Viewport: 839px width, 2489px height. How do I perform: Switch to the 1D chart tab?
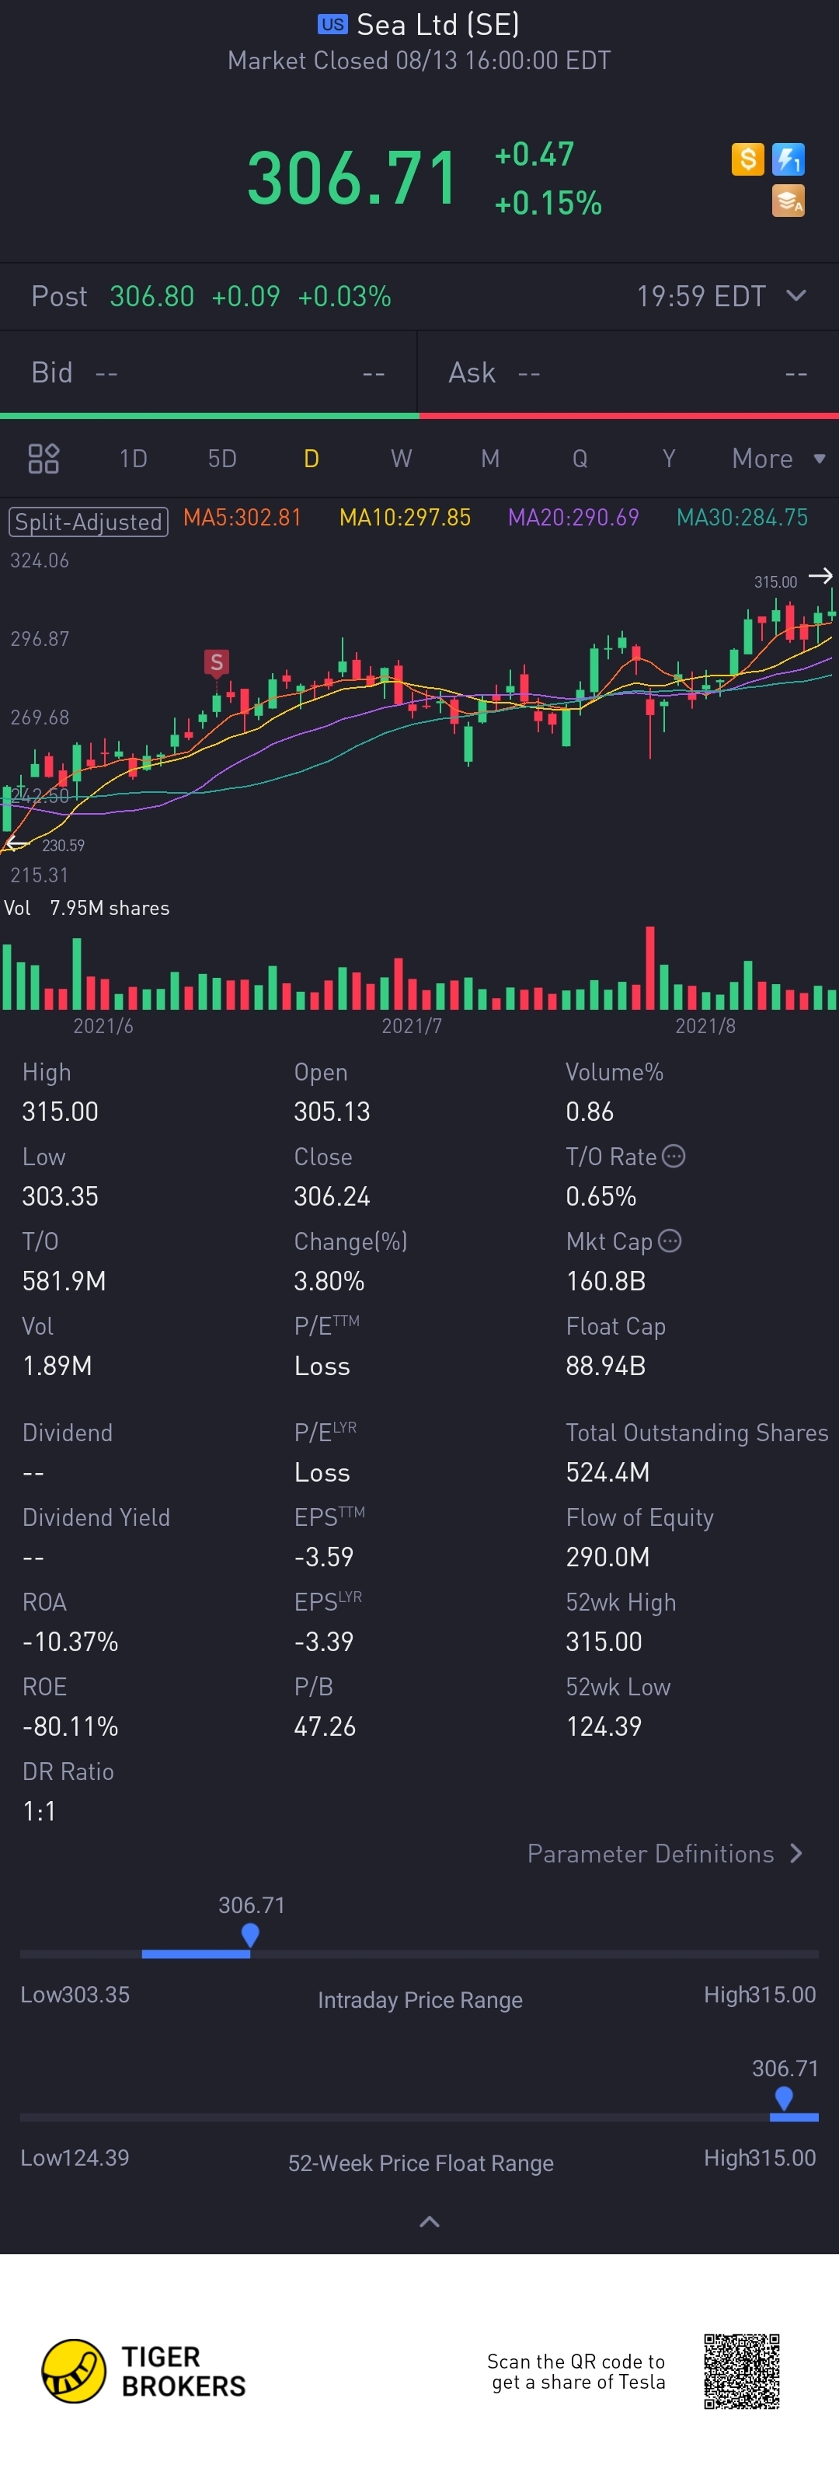pyautogui.click(x=134, y=458)
